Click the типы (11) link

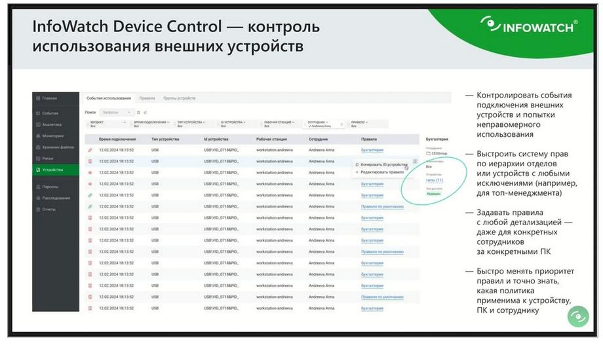[x=434, y=180]
